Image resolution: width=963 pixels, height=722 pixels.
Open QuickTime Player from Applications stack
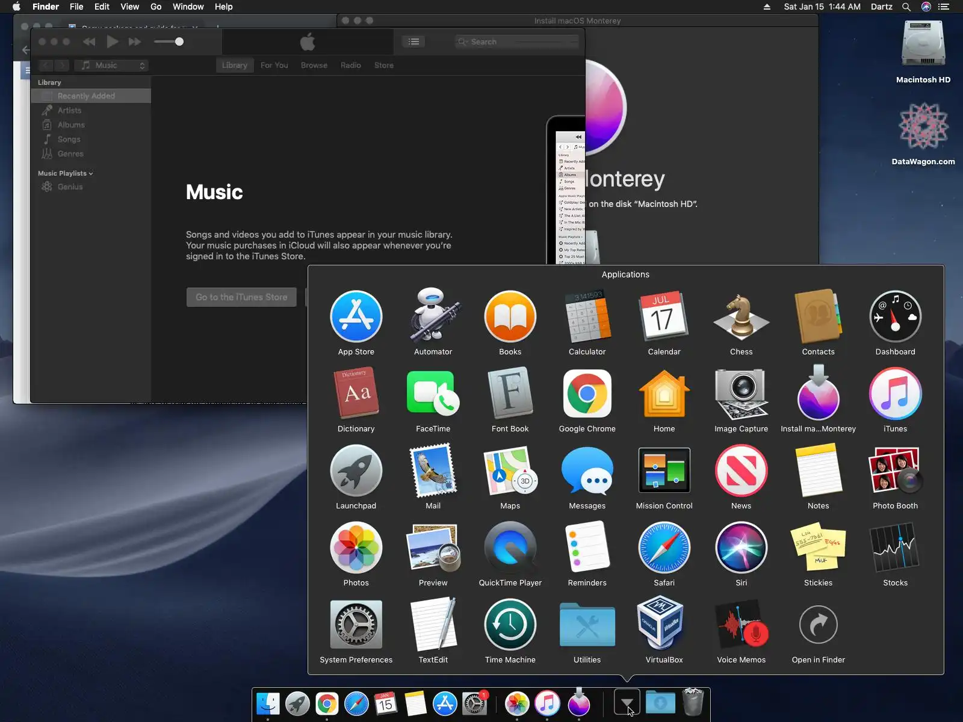510,548
